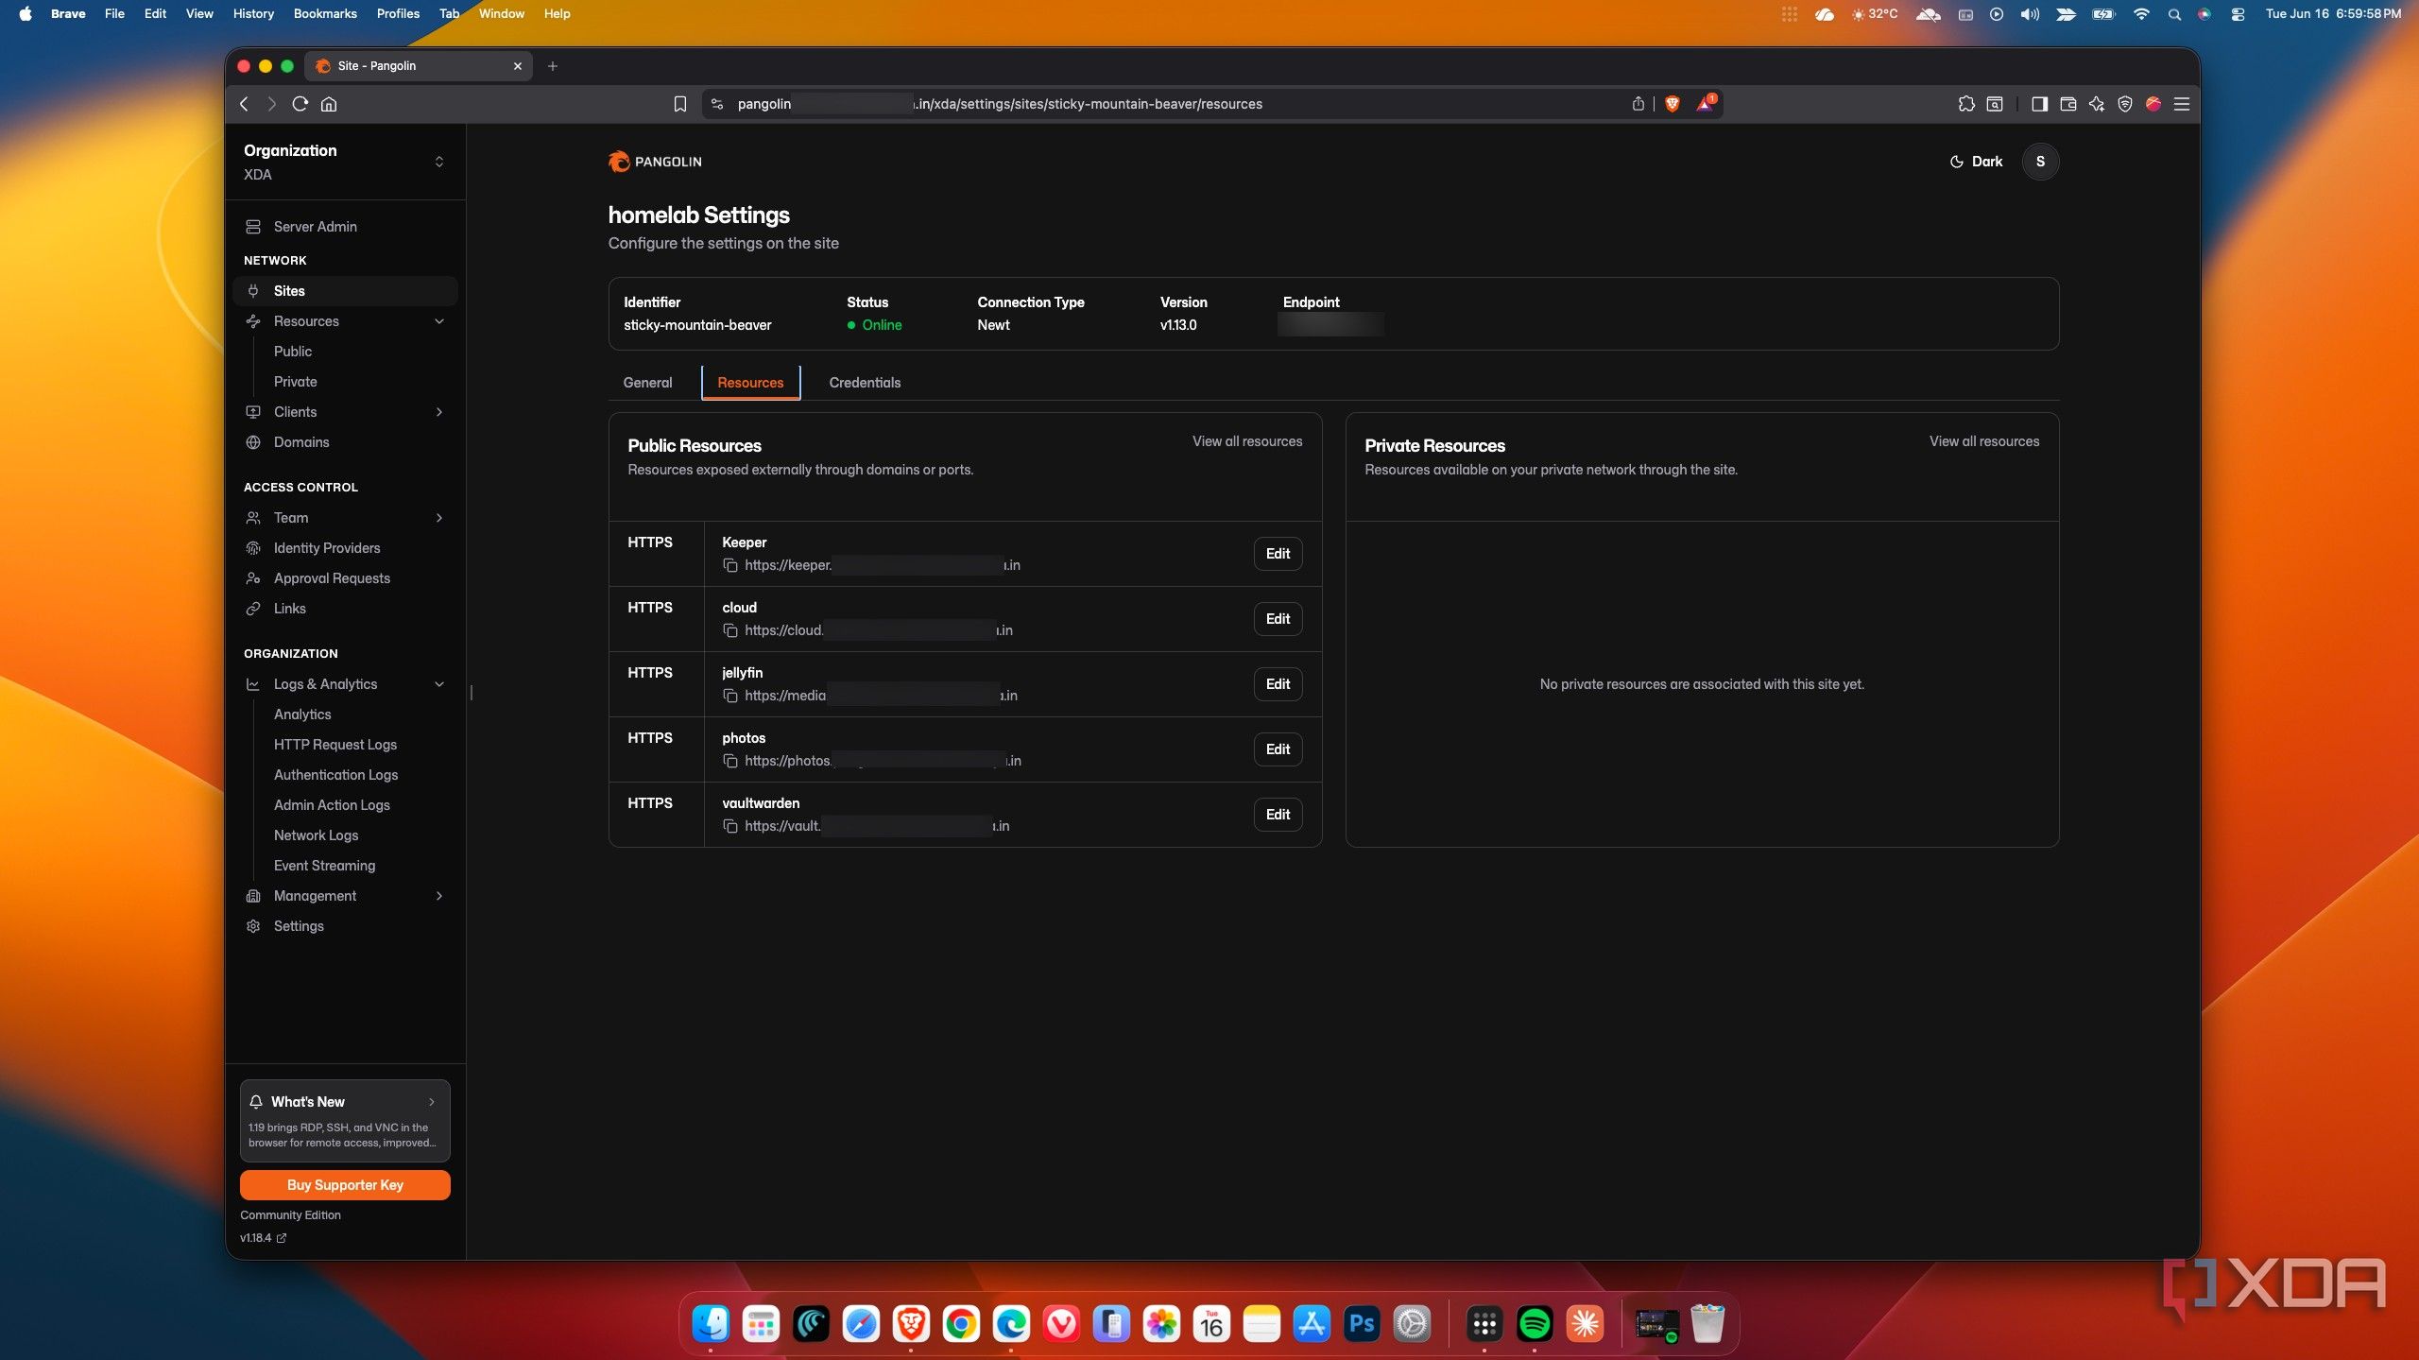2419x1360 pixels.
Task: Go to Domains in the sidebar
Action: [345, 442]
